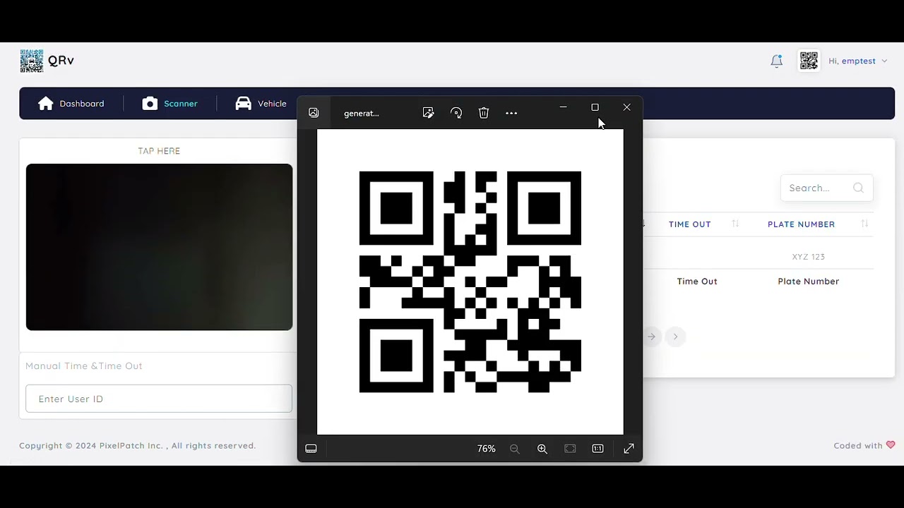Click the generat... file title in the photo viewer
The width and height of the screenshot is (904, 508).
[x=362, y=113]
